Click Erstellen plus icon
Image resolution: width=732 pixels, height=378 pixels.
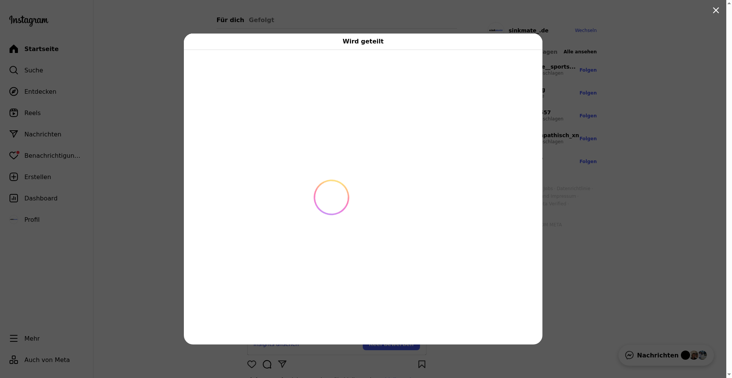coord(14,177)
